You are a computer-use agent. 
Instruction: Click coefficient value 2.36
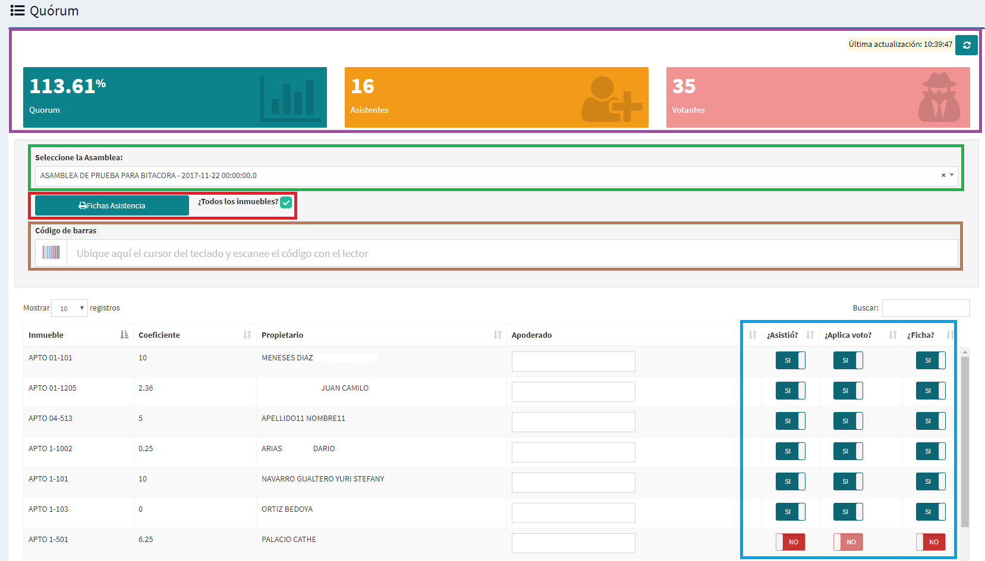pos(146,388)
